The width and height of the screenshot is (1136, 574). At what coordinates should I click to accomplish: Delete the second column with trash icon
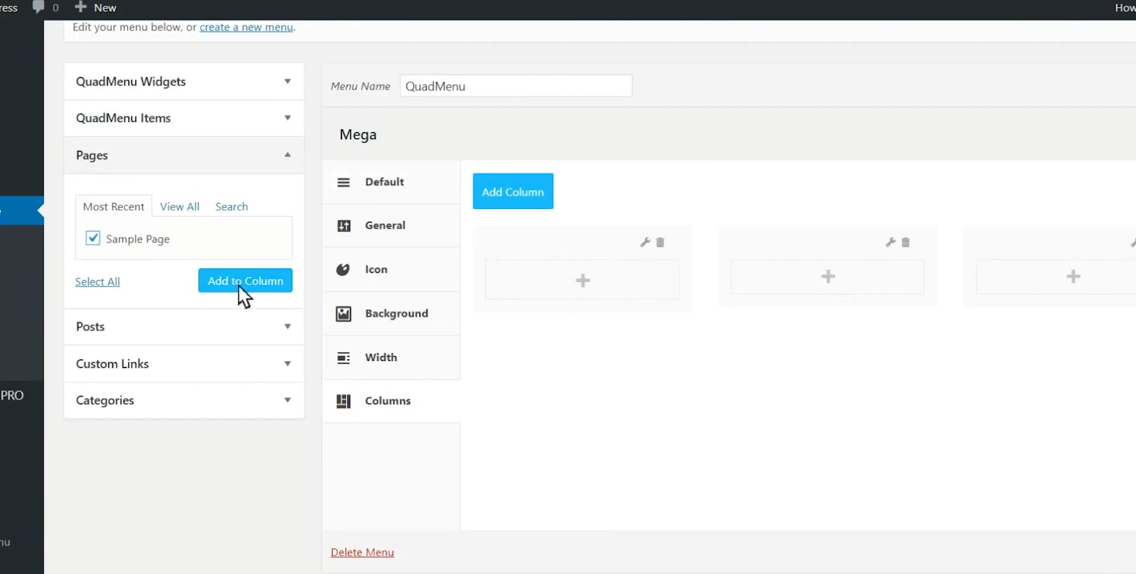pos(905,242)
